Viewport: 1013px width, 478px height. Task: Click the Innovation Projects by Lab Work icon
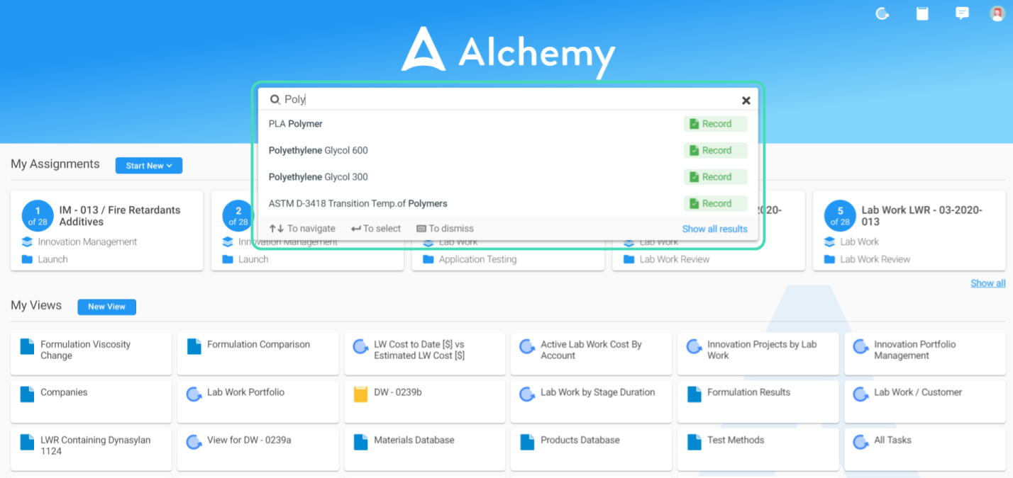tap(694, 346)
